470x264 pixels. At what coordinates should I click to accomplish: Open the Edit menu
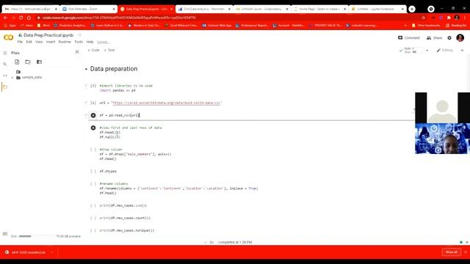click(29, 42)
